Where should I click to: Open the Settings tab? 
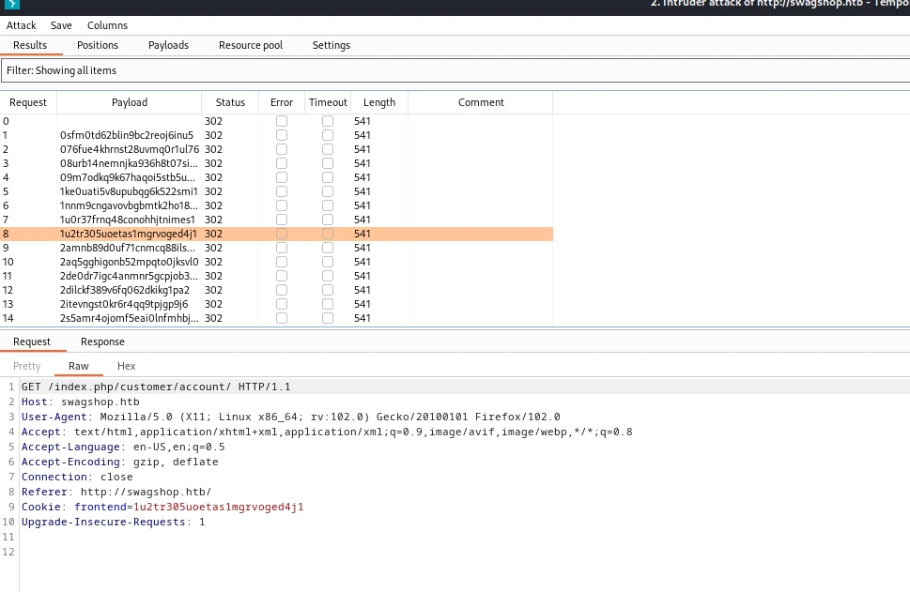[332, 45]
